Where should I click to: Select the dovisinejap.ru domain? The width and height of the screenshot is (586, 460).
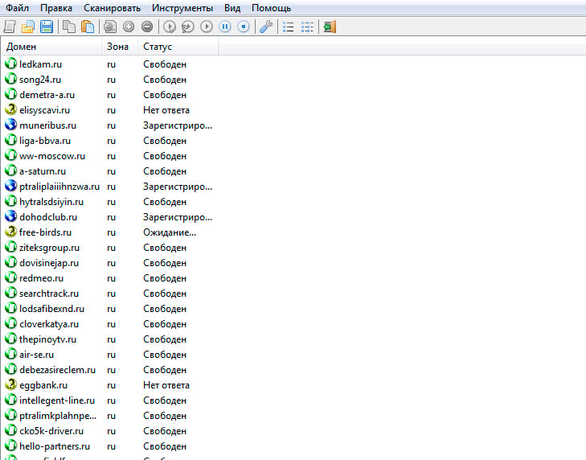[x=49, y=263]
